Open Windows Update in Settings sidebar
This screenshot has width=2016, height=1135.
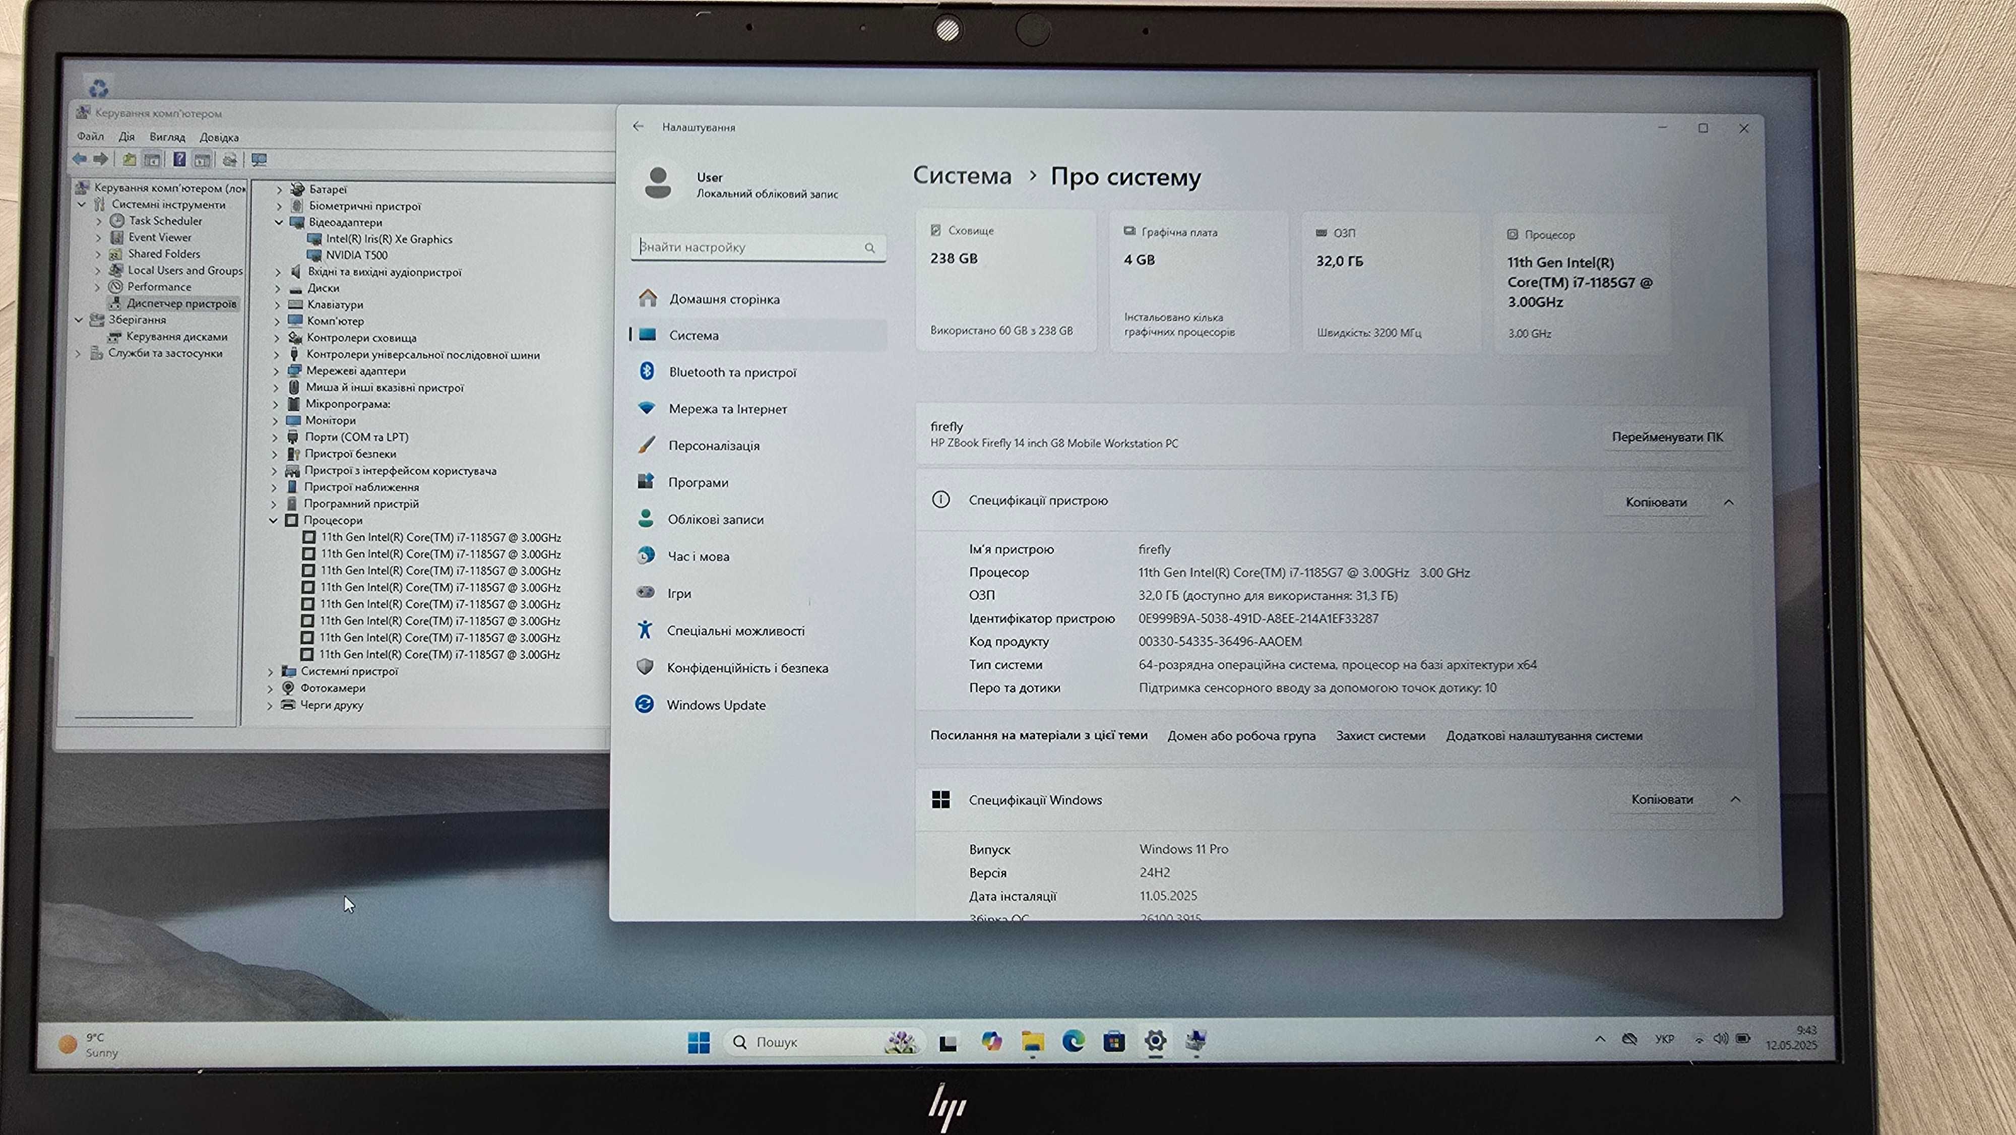pyautogui.click(x=716, y=705)
